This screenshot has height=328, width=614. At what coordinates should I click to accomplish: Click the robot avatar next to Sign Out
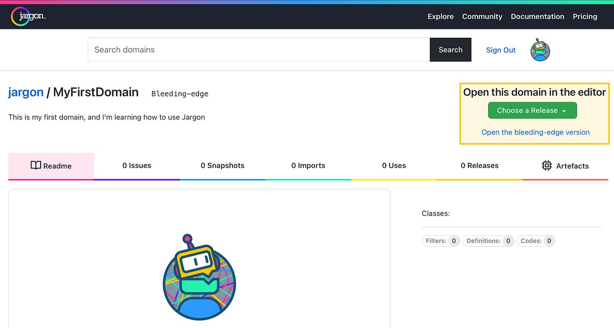coord(540,50)
